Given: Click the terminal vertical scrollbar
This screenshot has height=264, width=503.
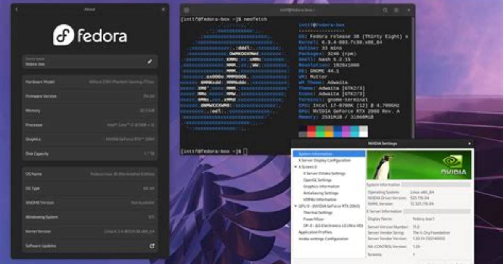Looking at the screenshot, I should click(x=413, y=77).
